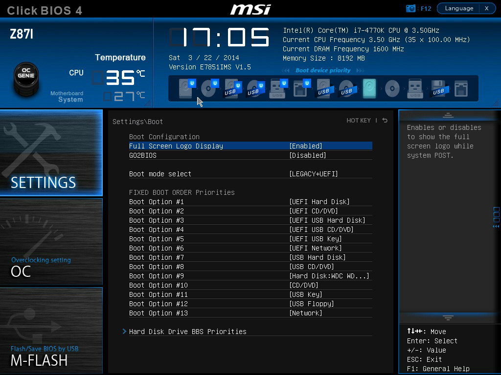Image resolution: width=501 pixels, height=375 pixels.
Task: Click the UEFI Hard Disk boot device icon
Action: (x=186, y=88)
